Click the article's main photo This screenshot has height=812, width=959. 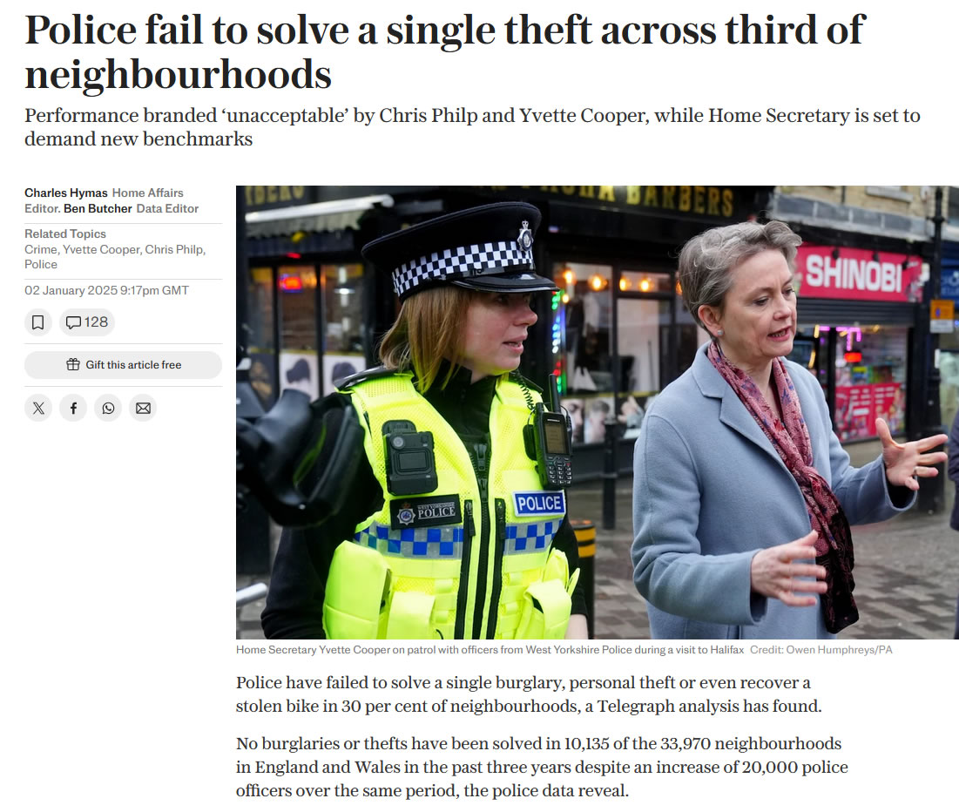[597, 412]
